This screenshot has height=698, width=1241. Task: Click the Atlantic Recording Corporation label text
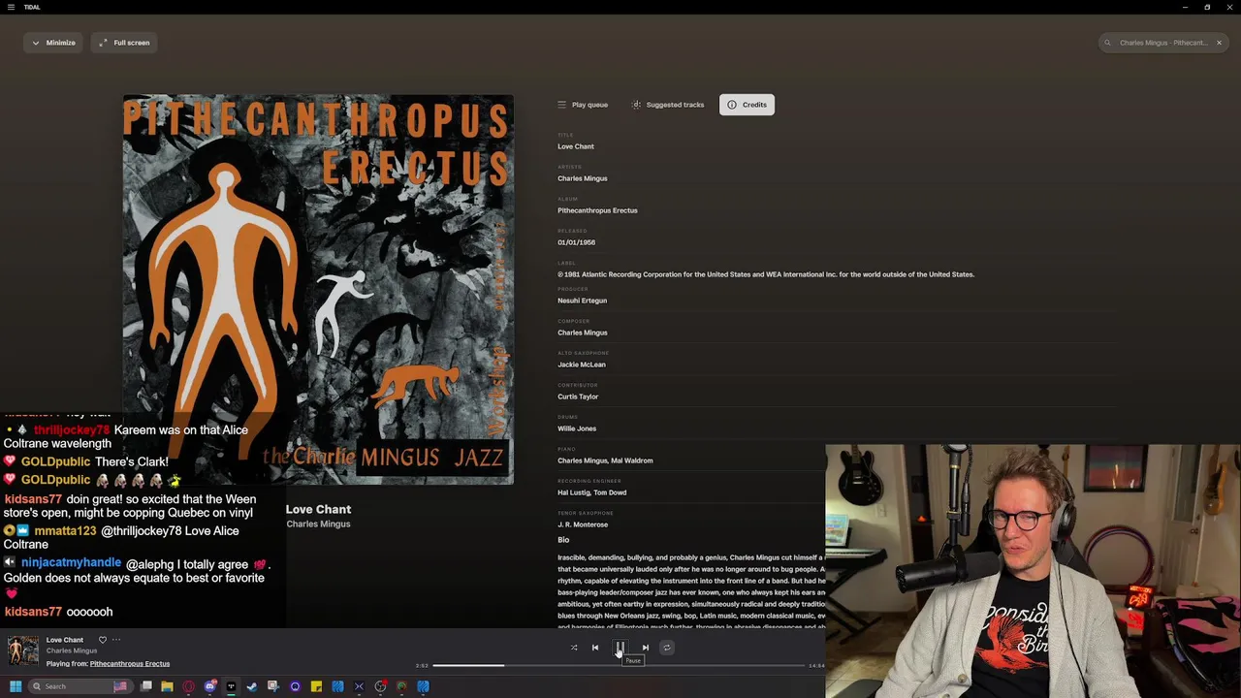tap(766, 274)
